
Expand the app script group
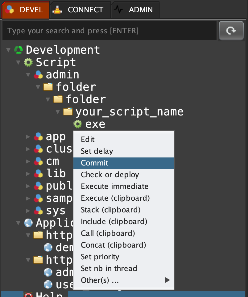tap(28, 136)
